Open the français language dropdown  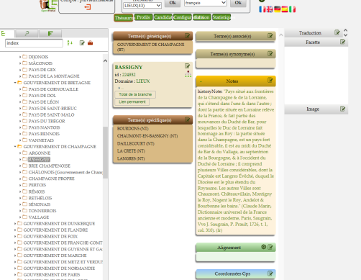pyautogui.click(x=206, y=3)
